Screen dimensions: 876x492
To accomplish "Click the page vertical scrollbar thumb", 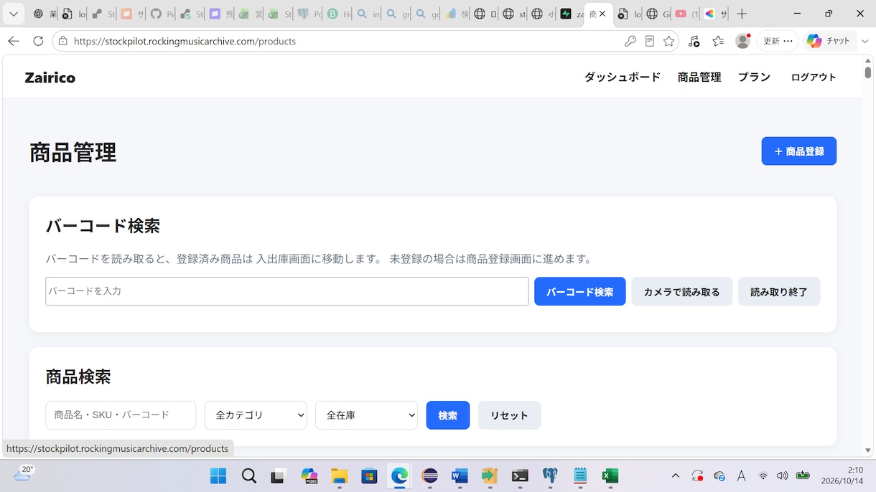I will 868,72.
